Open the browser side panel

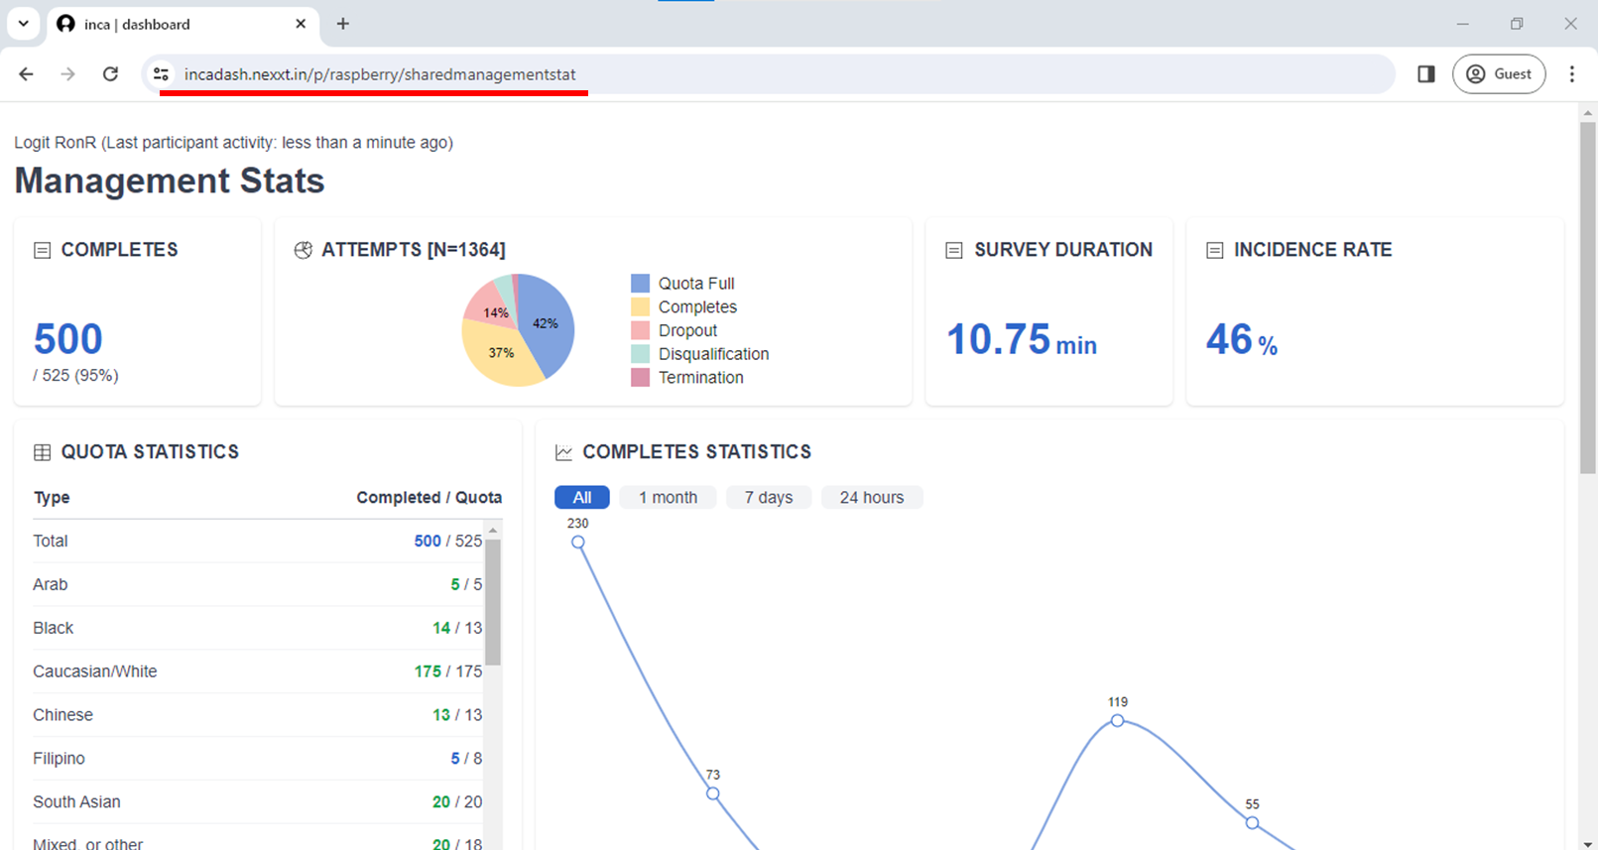(x=1426, y=74)
